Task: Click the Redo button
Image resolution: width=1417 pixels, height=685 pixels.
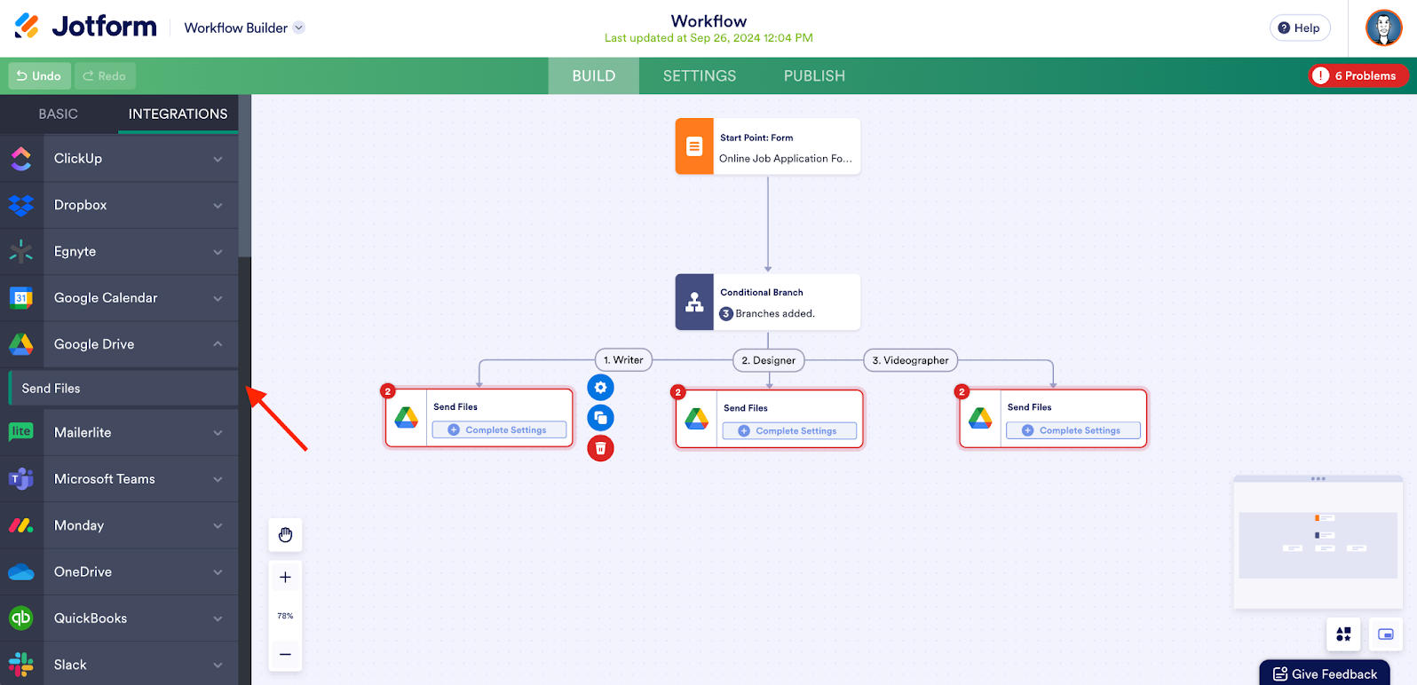Action: 105,76
